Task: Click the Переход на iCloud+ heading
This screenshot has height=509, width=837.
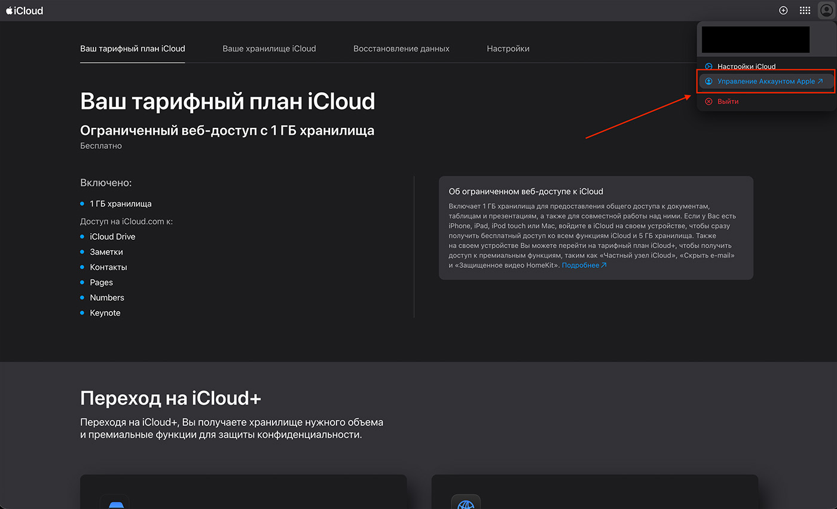Action: [x=170, y=398]
